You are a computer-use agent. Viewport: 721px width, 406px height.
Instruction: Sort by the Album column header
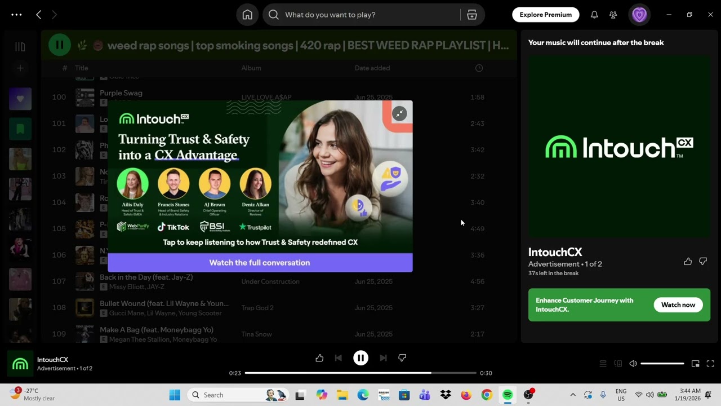point(251,68)
